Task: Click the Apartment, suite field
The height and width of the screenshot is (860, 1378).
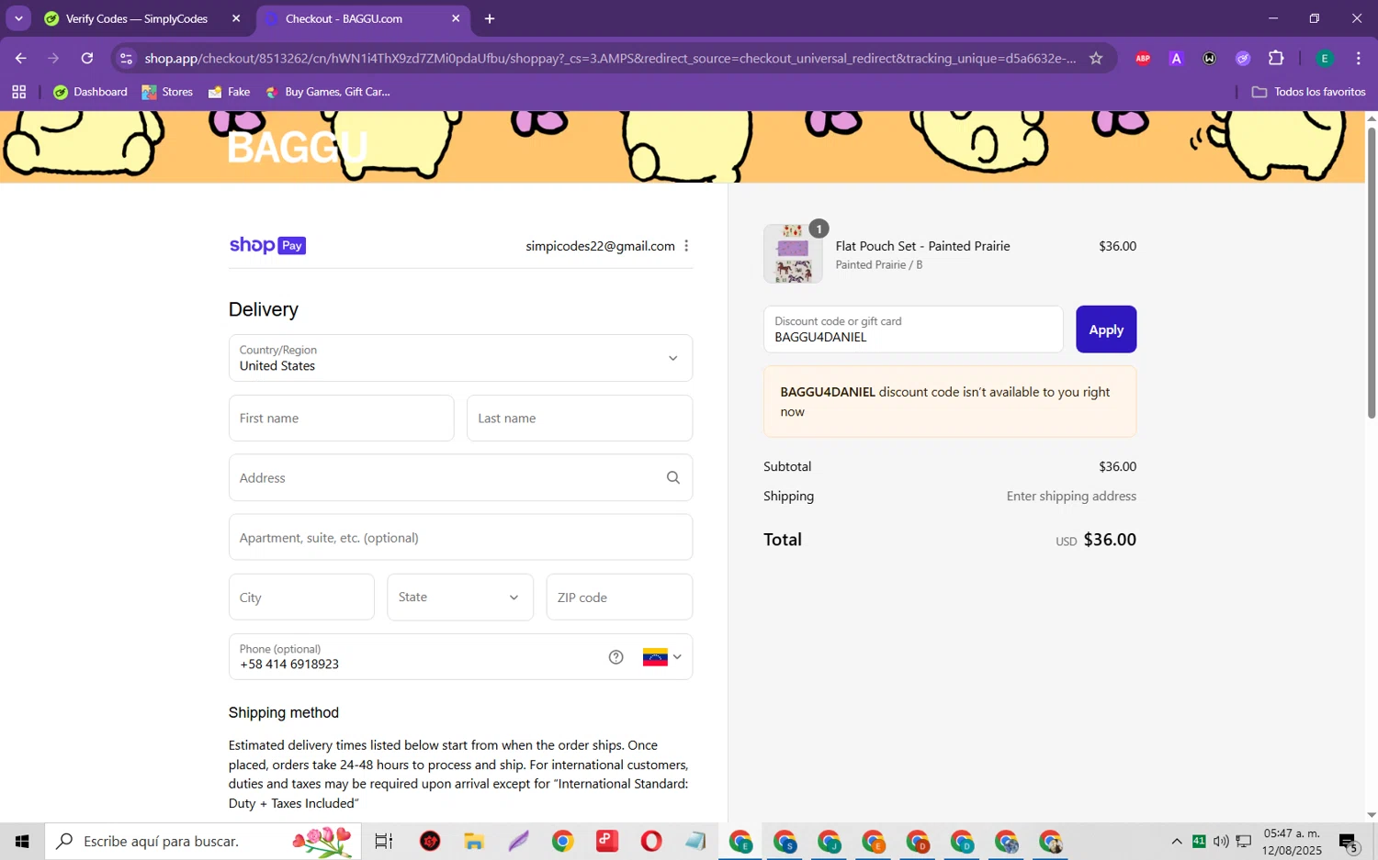Action: coord(460,537)
